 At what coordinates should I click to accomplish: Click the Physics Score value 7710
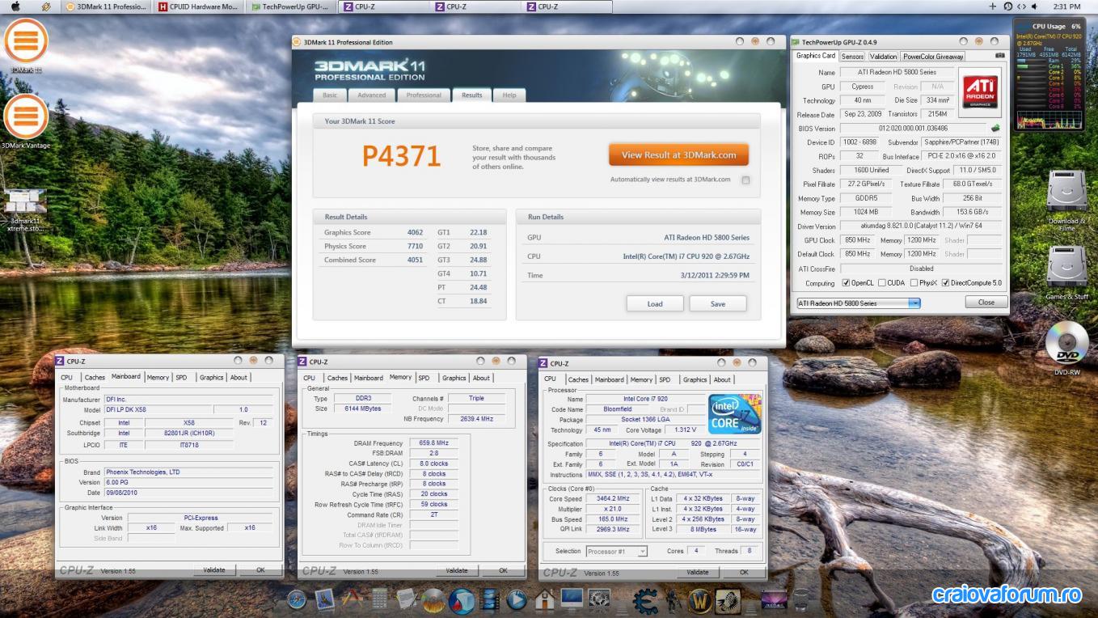415,247
